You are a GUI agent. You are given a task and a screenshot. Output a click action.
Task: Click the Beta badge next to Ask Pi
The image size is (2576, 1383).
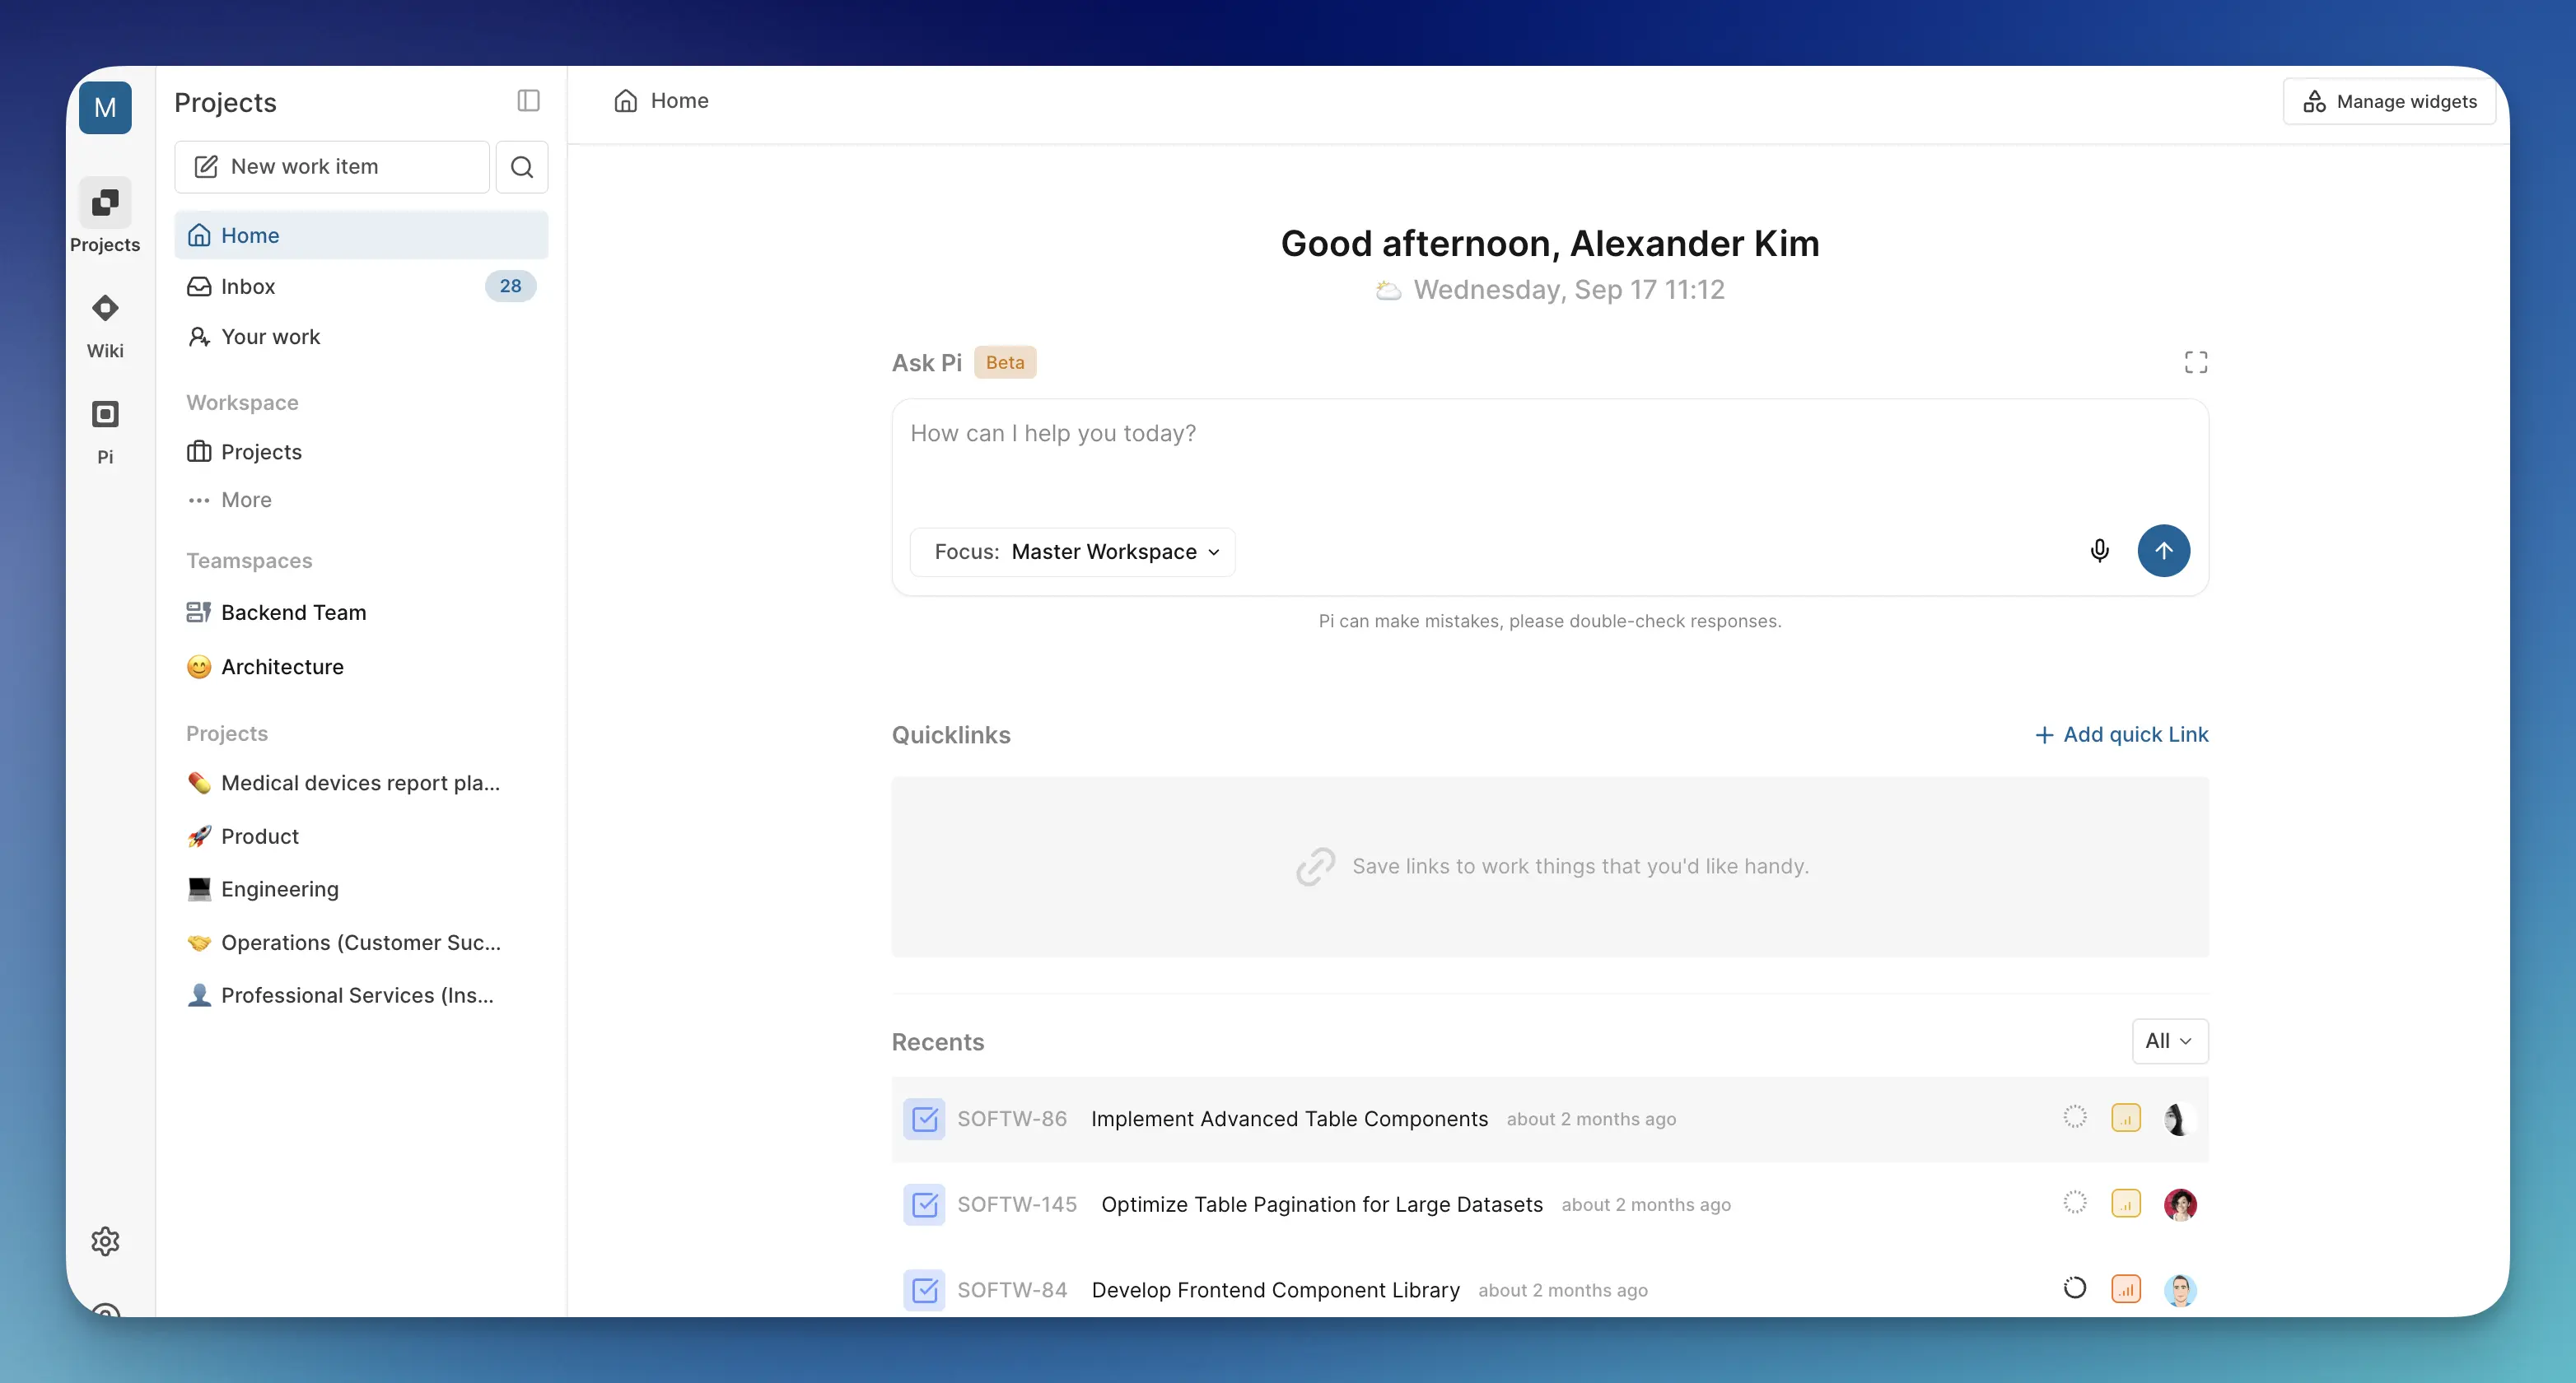[1005, 361]
